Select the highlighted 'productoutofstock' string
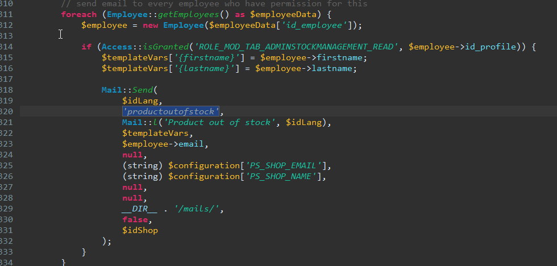The image size is (557, 266). click(171, 111)
